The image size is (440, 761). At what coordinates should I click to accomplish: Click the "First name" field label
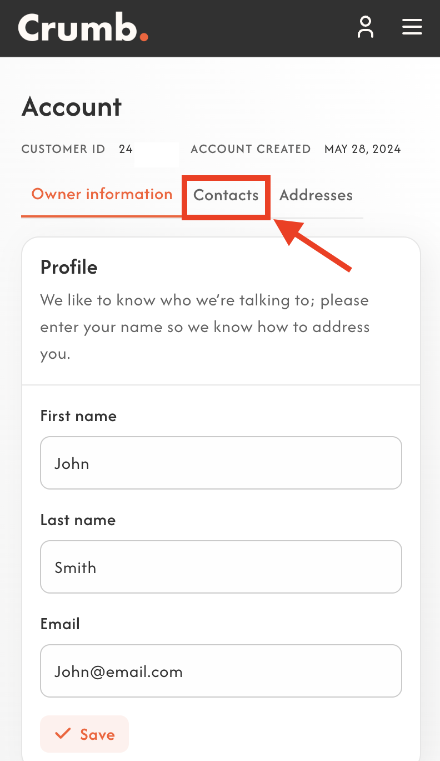click(78, 416)
